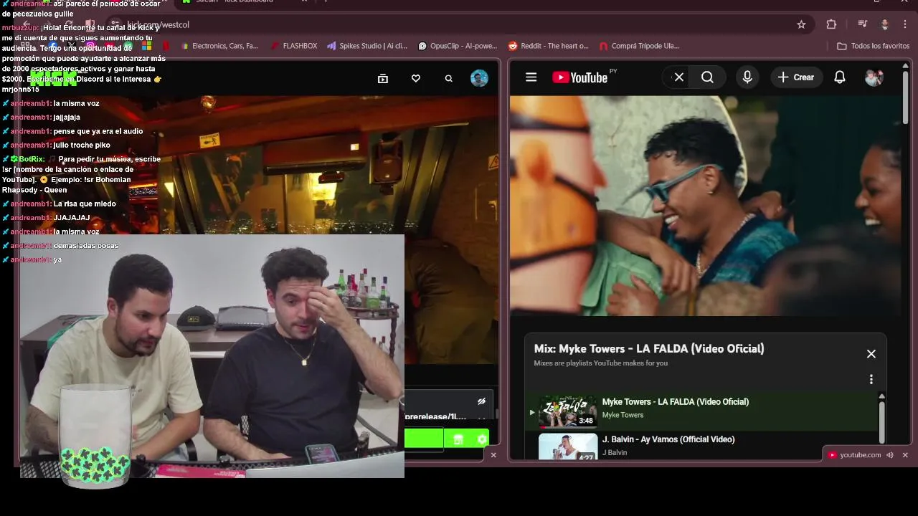Open the Comprá Trípode Ula... bookmark
Image resolution: width=918 pixels, height=516 pixels.
pos(639,46)
